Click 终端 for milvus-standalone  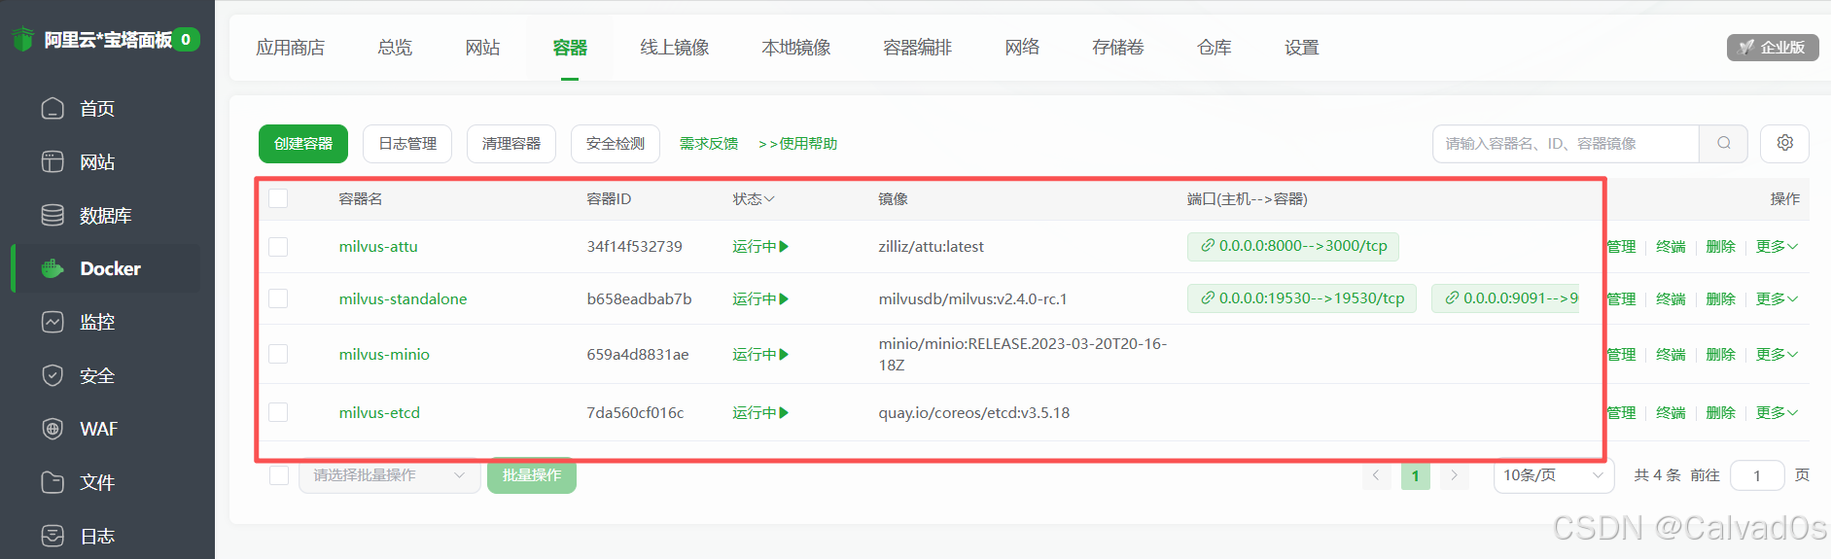click(1671, 298)
